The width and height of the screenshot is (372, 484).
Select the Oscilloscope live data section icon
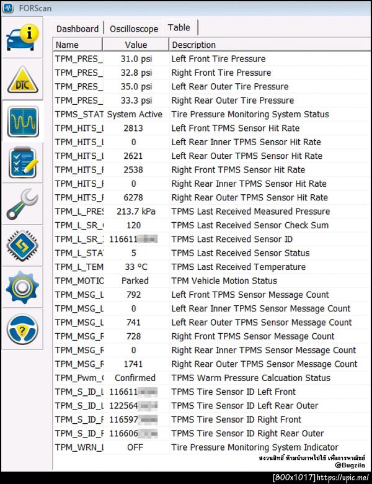pyautogui.click(x=22, y=121)
